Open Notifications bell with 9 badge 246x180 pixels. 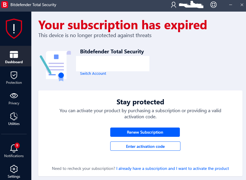[14, 150]
